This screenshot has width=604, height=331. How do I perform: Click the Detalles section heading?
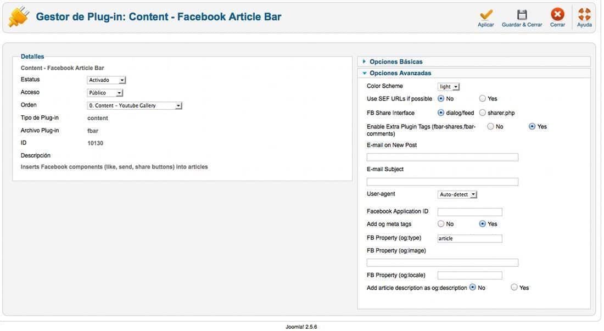(32, 57)
